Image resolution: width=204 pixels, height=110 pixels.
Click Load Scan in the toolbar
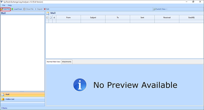point(17,9)
